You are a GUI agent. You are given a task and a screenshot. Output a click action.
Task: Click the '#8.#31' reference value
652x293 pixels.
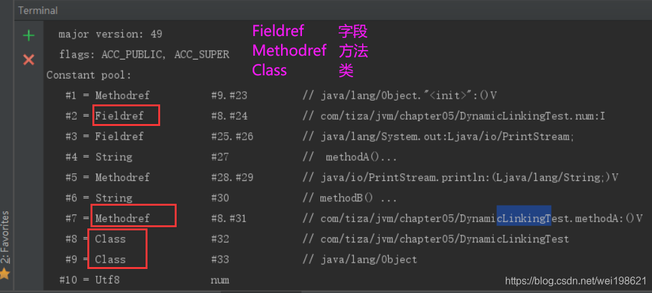(x=229, y=218)
